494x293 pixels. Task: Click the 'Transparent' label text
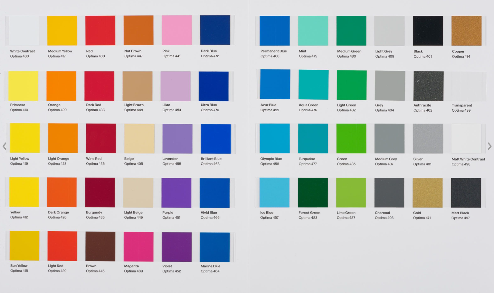[x=462, y=105]
